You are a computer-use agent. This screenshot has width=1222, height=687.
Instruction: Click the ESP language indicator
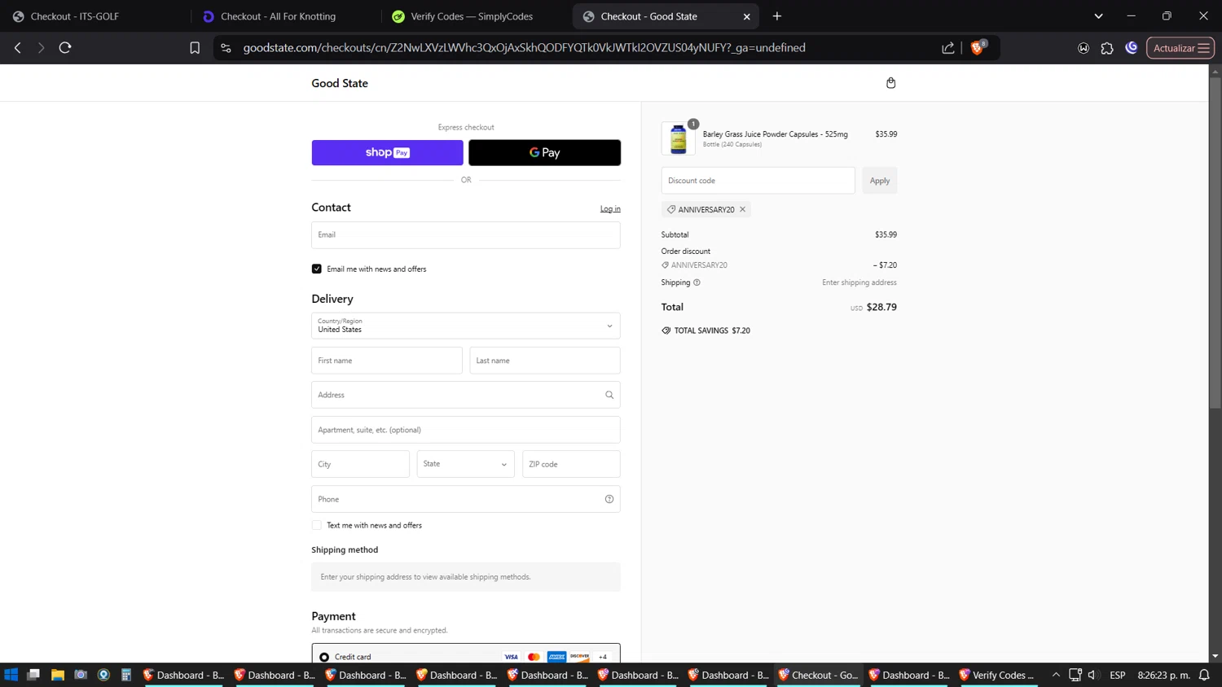pos(1118,675)
